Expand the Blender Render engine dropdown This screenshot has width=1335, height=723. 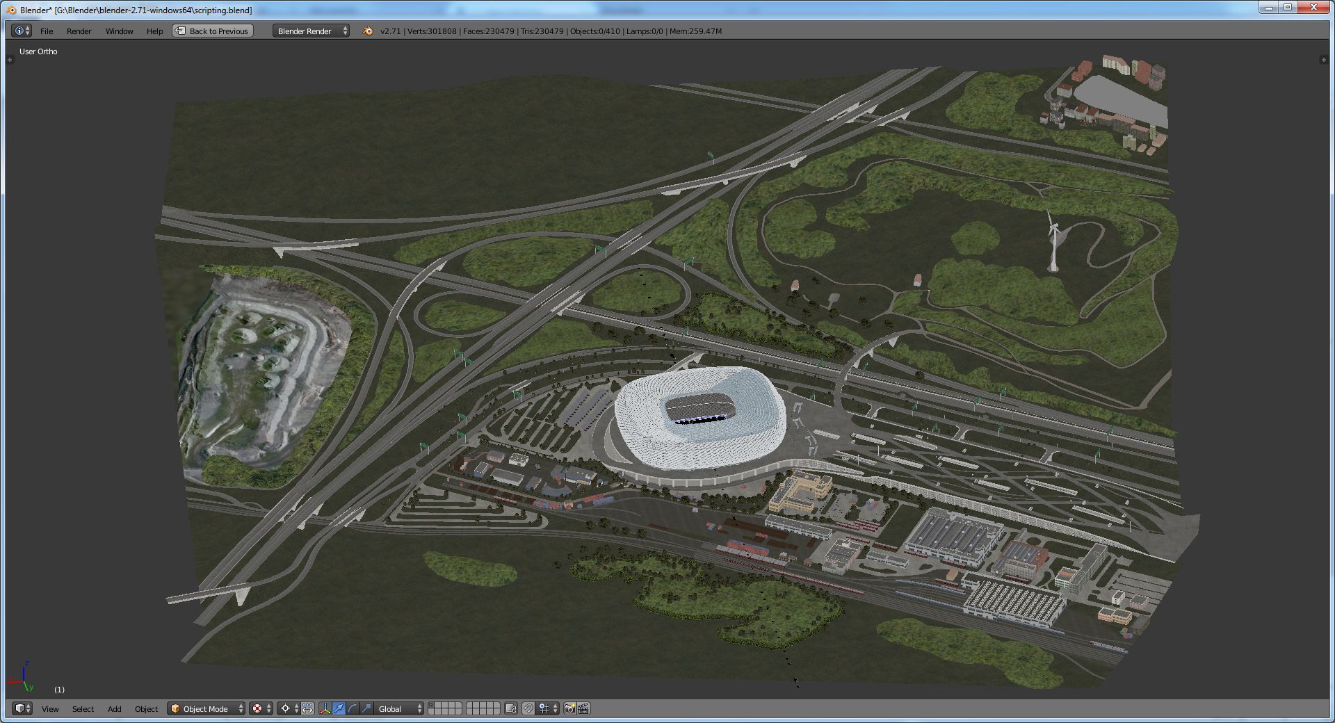pos(311,31)
